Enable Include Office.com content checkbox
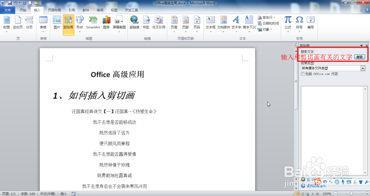 pos(303,74)
